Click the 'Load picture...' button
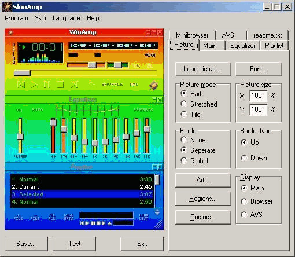This screenshot has height=257, width=295. [203, 69]
